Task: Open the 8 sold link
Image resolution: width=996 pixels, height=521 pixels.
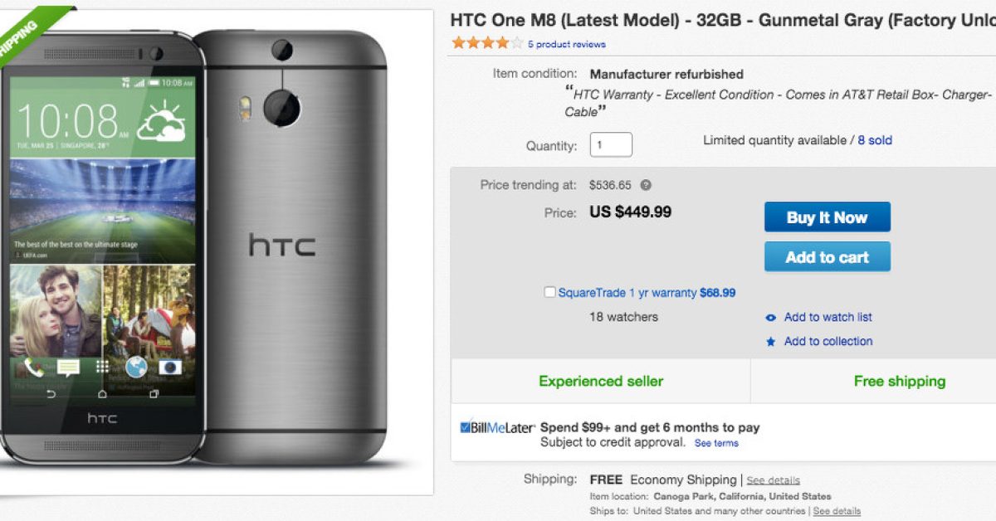Action: (875, 141)
